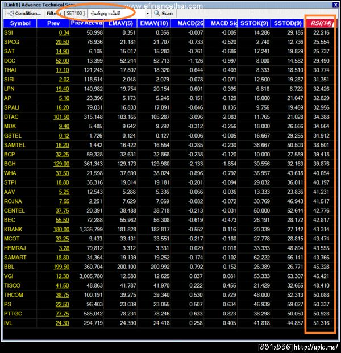
Task: Click the RSI value 22.216 for SSI
Action: pyautogui.click(x=321, y=32)
